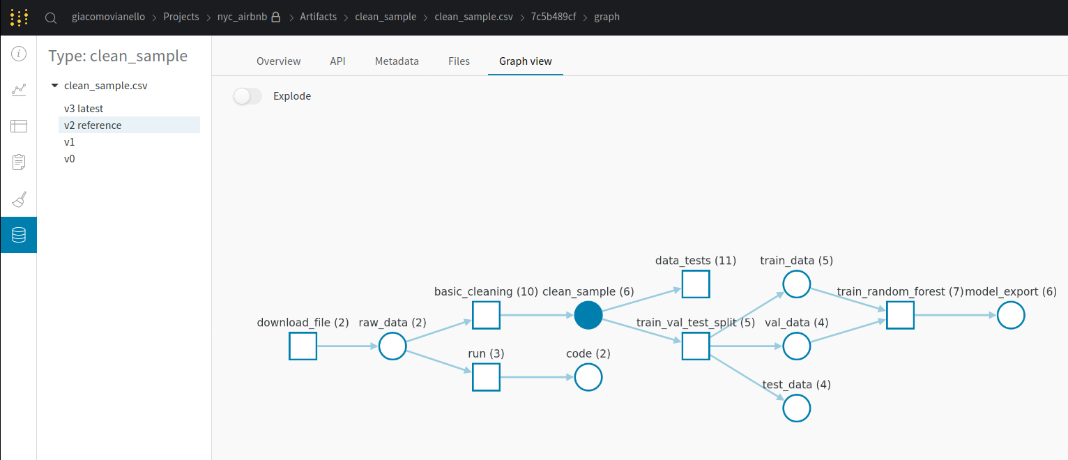
Task: Select the basic_cleaning run square node
Action: point(486,315)
